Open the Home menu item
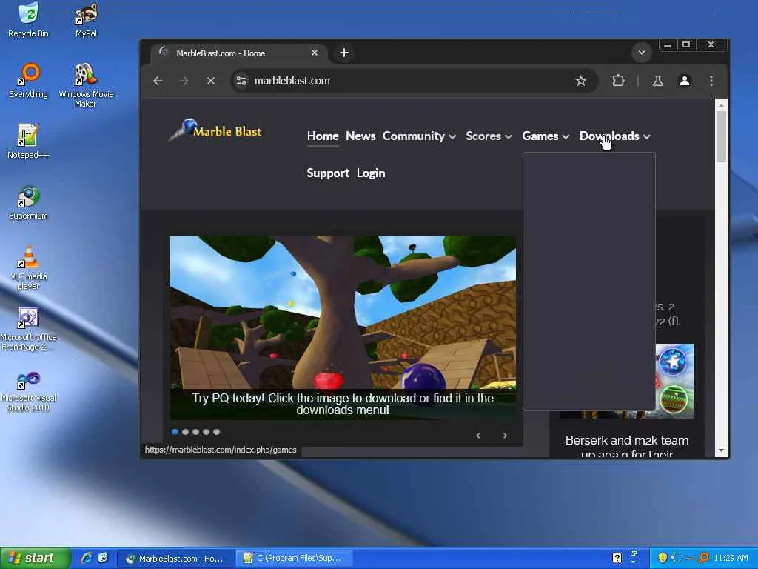Image resolution: width=758 pixels, height=569 pixels. (x=323, y=136)
